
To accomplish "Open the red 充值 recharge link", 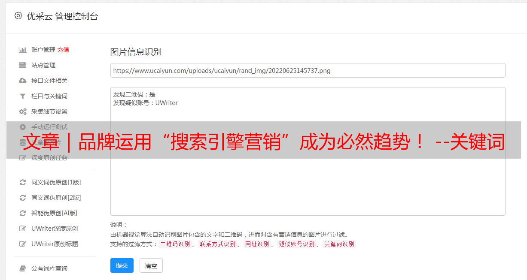I will click(63, 50).
